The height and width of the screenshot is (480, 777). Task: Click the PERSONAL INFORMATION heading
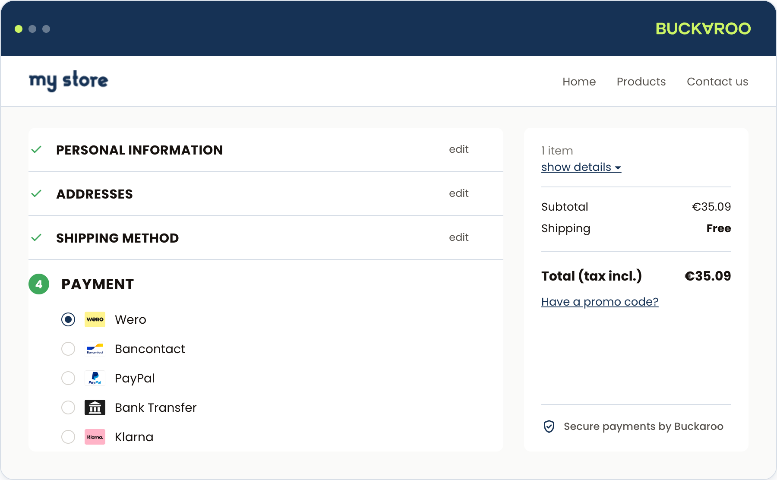click(139, 150)
